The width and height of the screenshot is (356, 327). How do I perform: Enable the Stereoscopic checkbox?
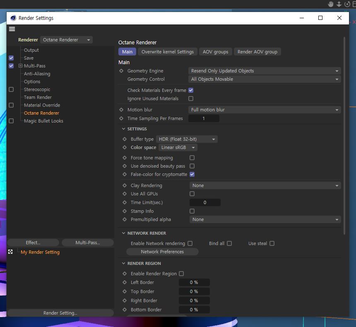click(x=11, y=89)
